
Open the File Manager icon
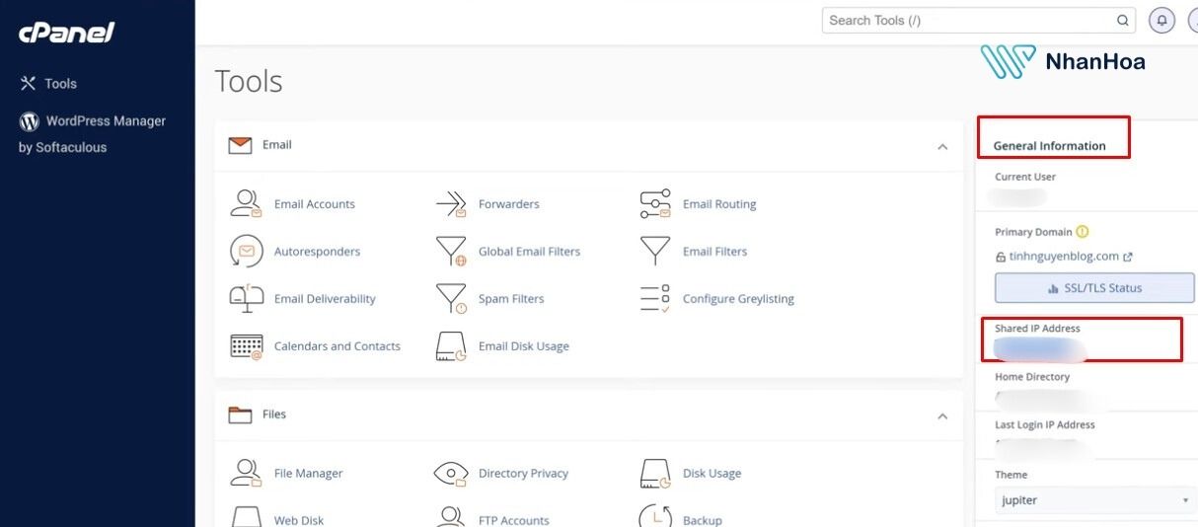(x=246, y=473)
